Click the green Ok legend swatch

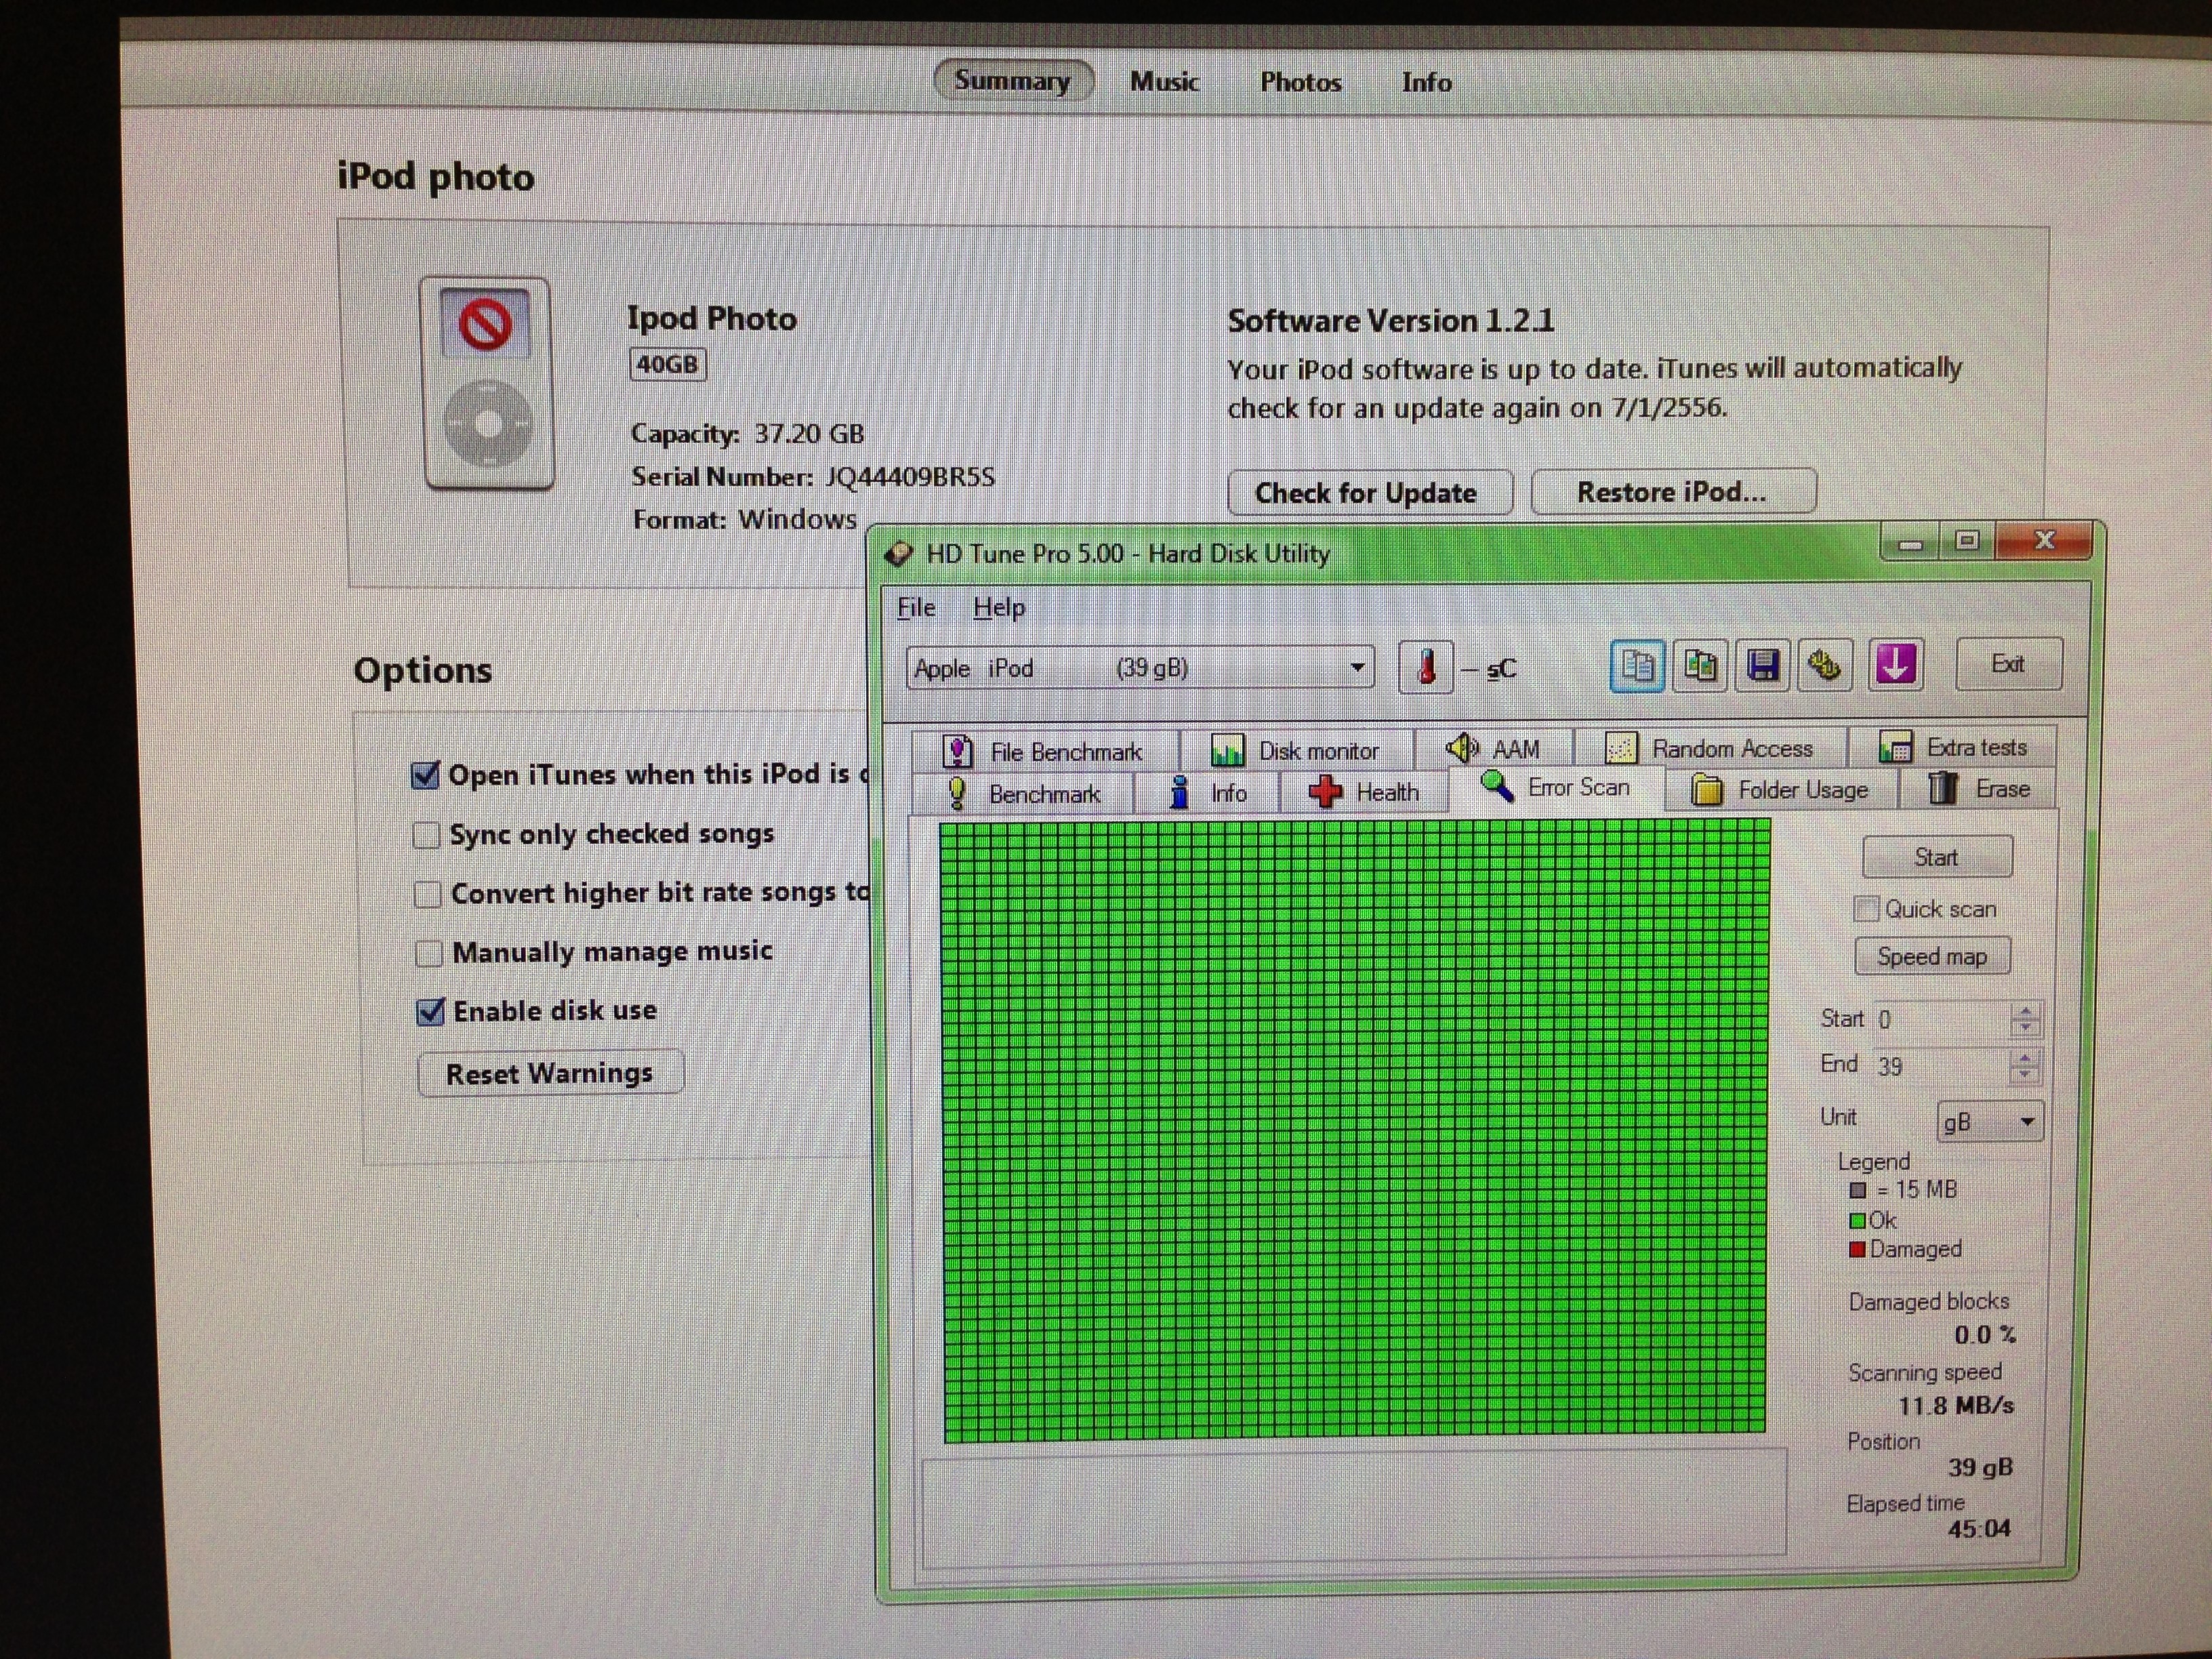tap(1857, 1220)
